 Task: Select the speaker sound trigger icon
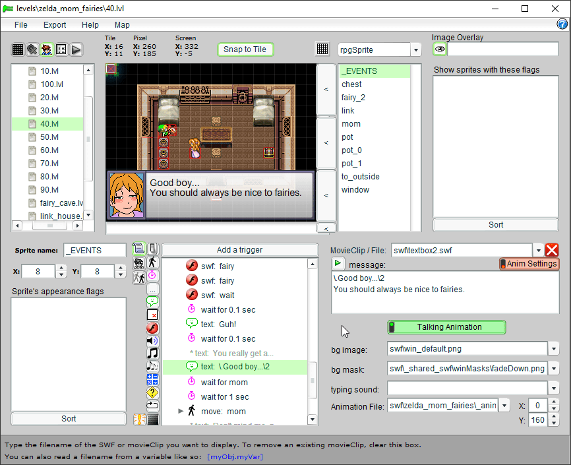[152, 341]
